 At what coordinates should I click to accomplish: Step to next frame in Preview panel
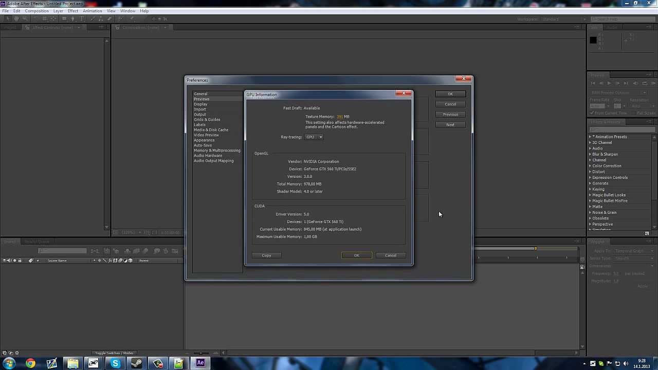pos(617,83)
